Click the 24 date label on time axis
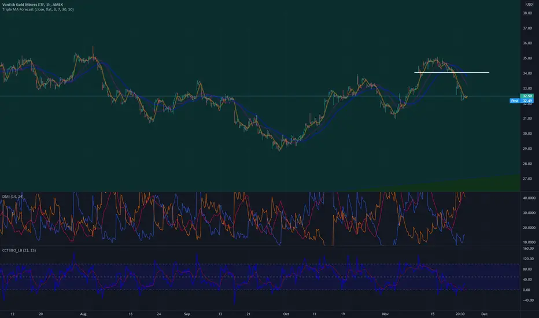Viewport: 539px width, 318px height. [x=159, y=314]
